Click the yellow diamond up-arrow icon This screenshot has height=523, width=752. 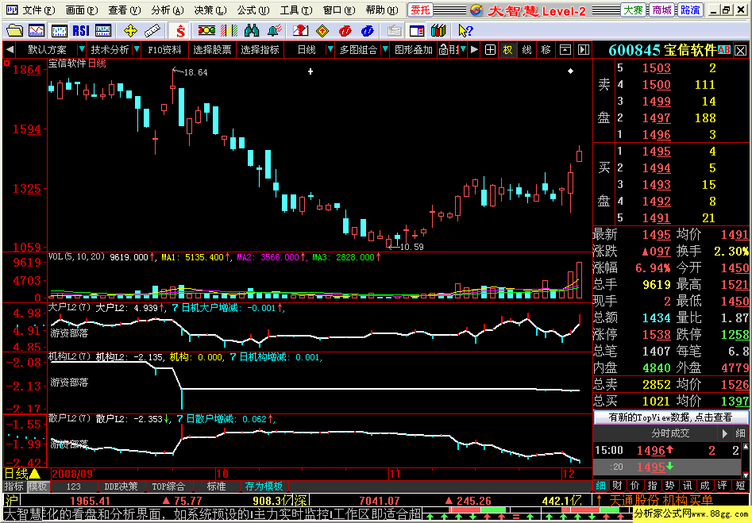coord(322,31)
